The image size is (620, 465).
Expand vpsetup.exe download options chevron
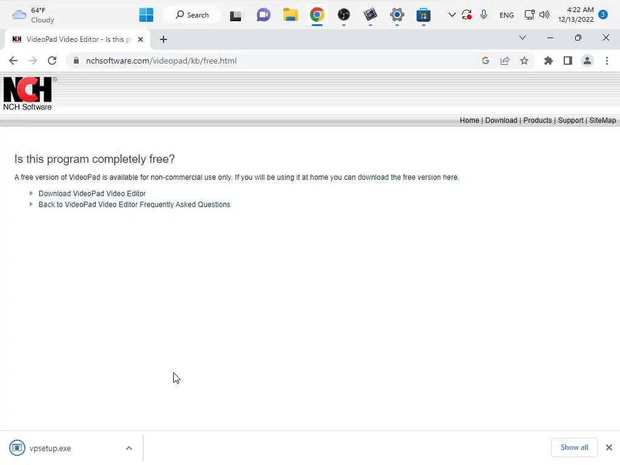coord(129,448)
